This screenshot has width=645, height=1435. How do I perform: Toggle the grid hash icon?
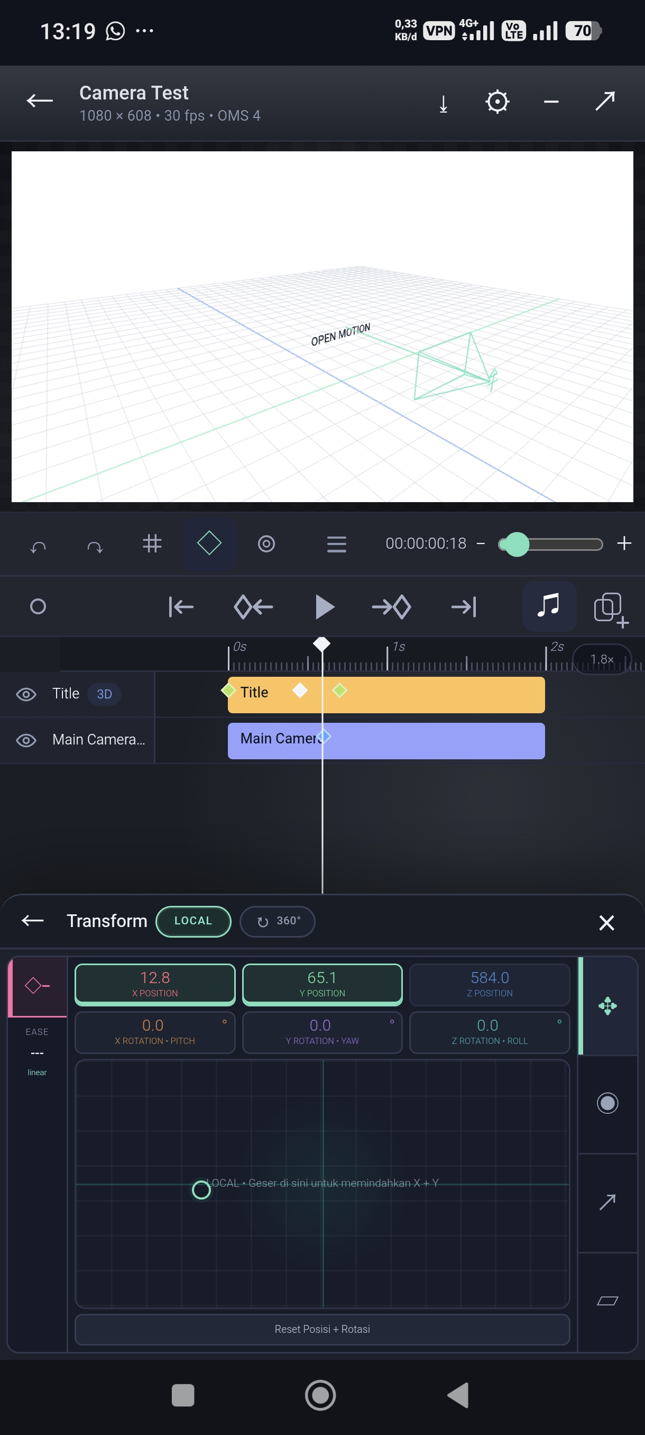pos(152,543)
